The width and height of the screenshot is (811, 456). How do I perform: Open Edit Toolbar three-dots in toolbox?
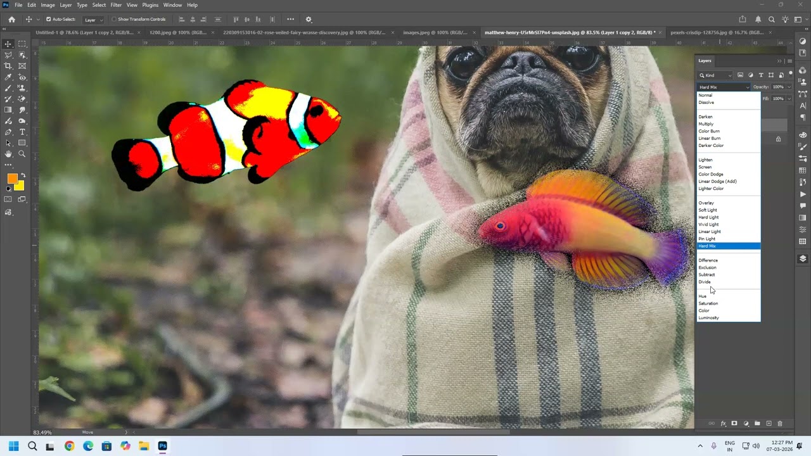pos(8,165)
